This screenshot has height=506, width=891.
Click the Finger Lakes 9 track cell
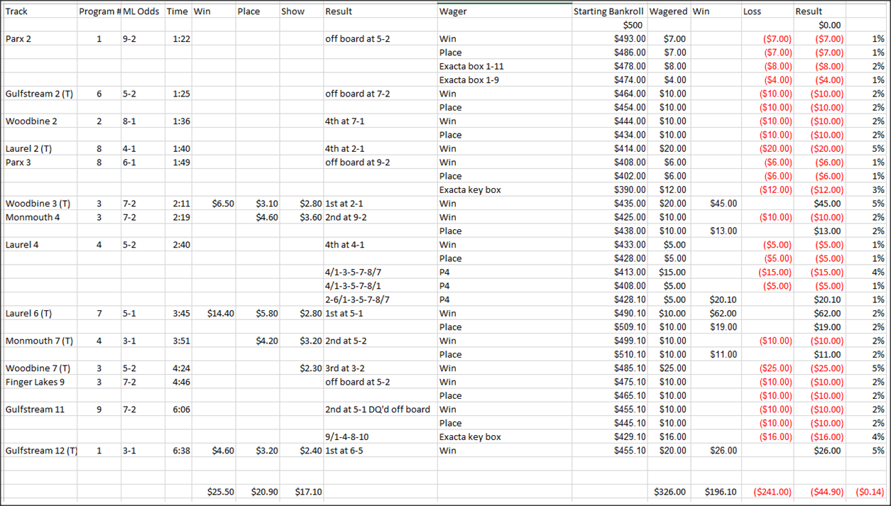(40, 382)
